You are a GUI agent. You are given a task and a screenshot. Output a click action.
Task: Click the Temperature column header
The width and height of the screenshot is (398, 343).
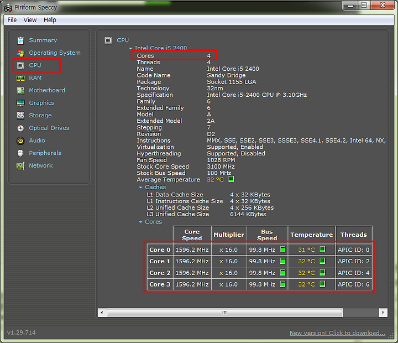point(311,235)
